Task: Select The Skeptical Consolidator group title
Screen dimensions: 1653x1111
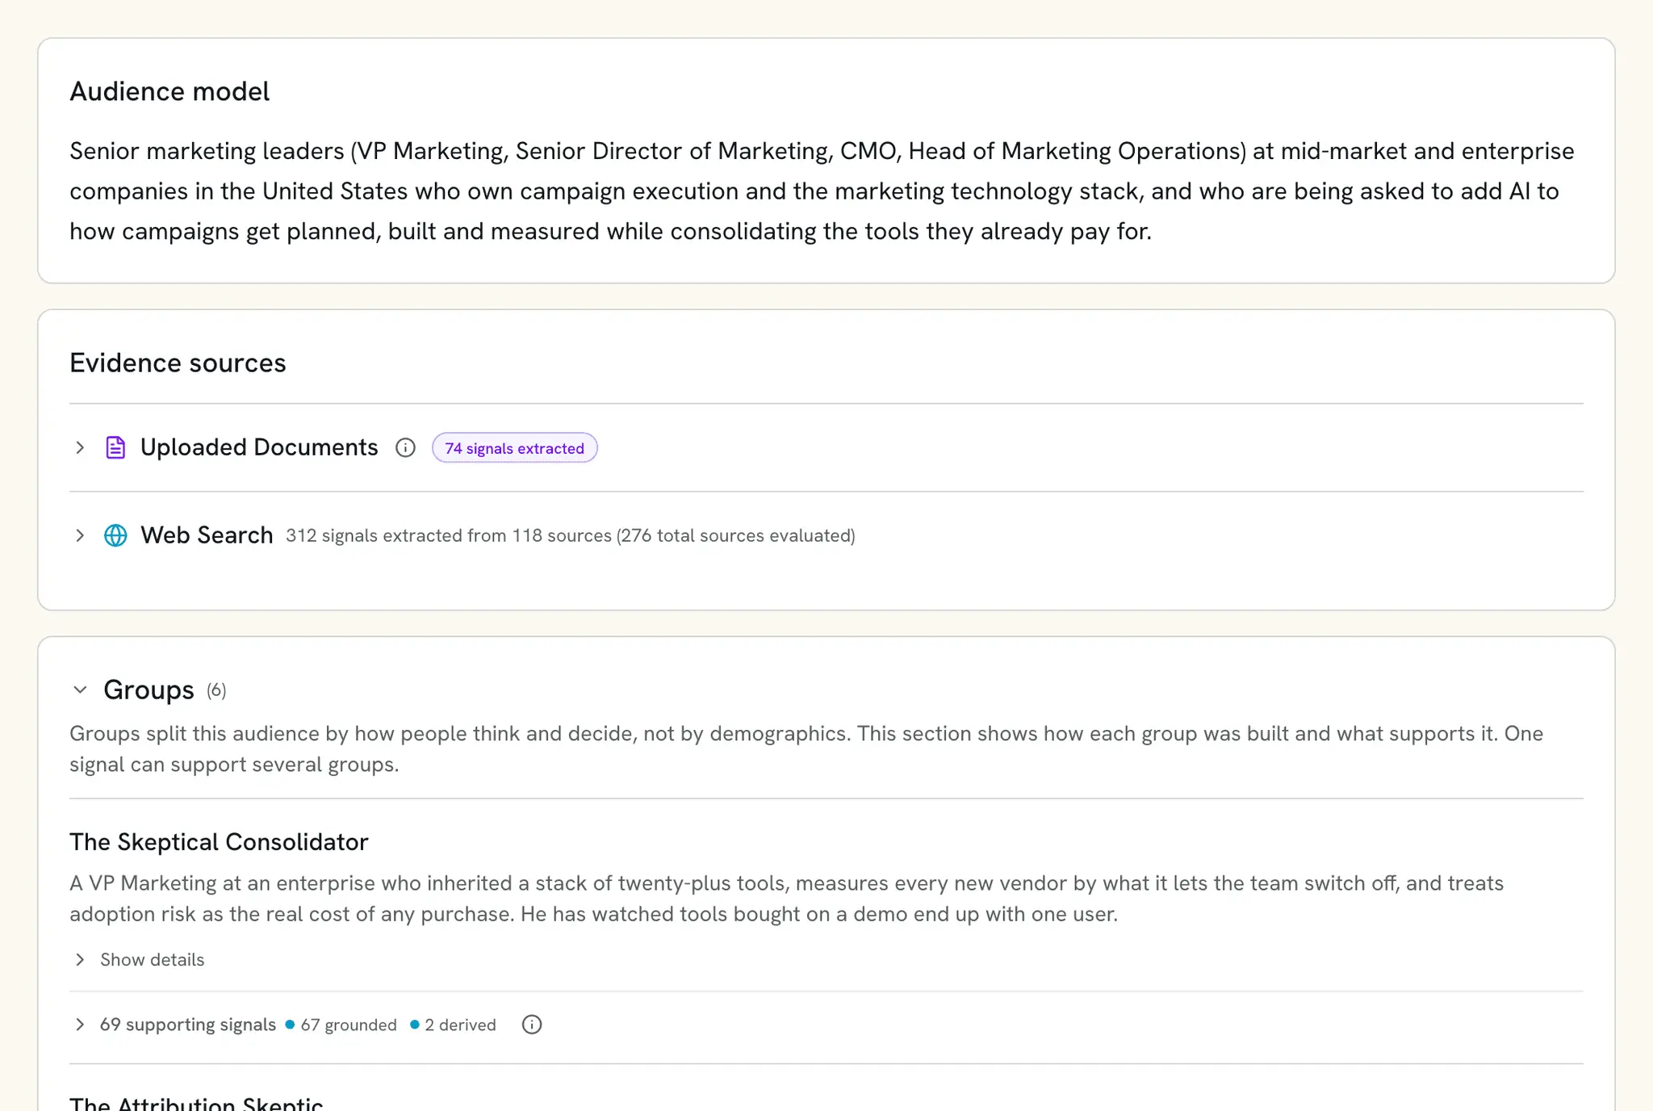Action: pos(219,842)
